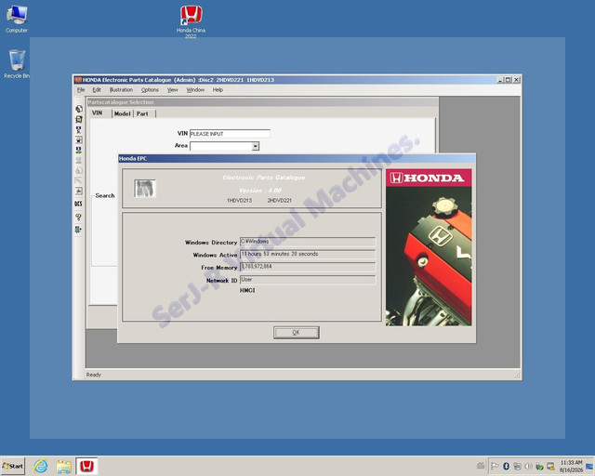Viewport: 595px width, 476px height.
Task: Click the Search group label
Action: point(105,195)
